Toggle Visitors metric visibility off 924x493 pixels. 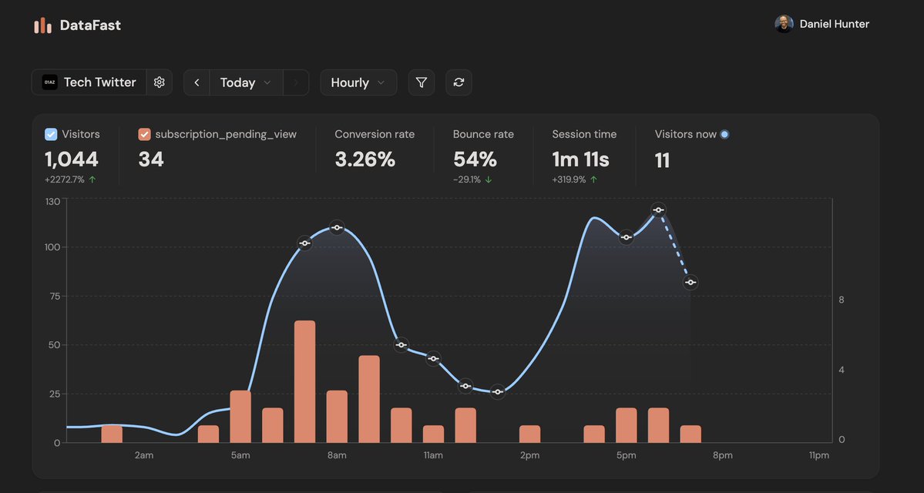pos(50,133)
